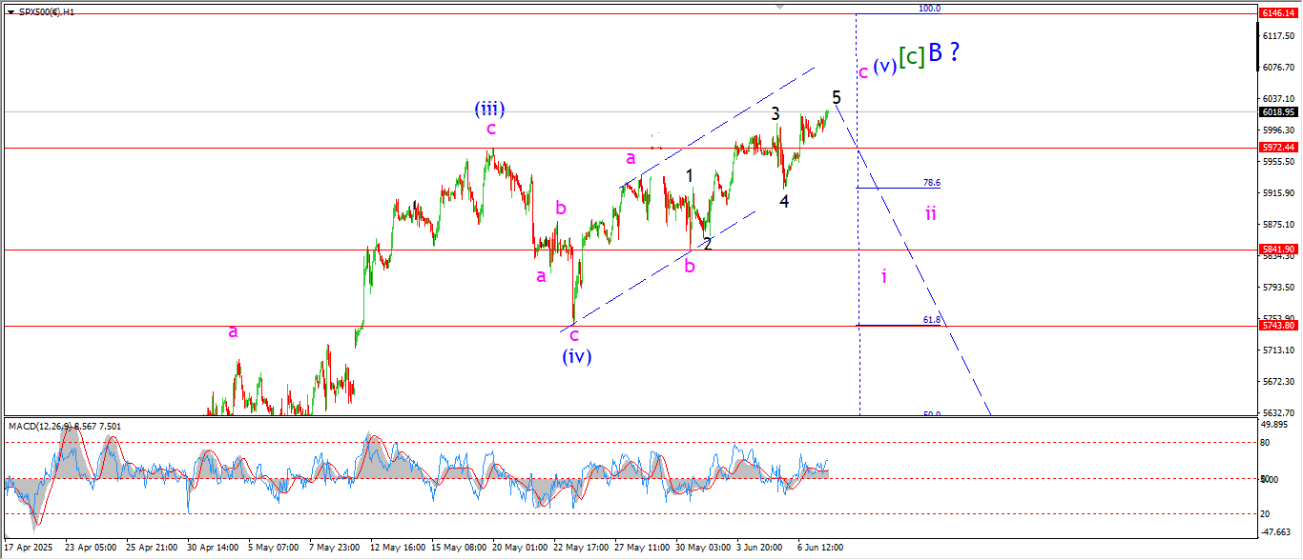
Task: Click the black wave number 5 label
Action: 837,97
